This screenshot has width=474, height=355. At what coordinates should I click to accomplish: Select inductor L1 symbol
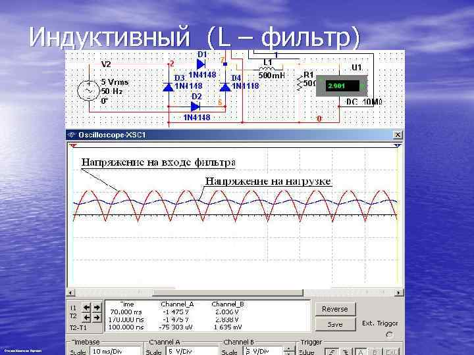[267, 69]
